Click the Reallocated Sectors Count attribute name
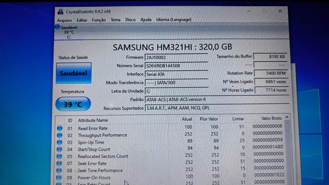This screenshot has width=329, height=185. point(103,156)
